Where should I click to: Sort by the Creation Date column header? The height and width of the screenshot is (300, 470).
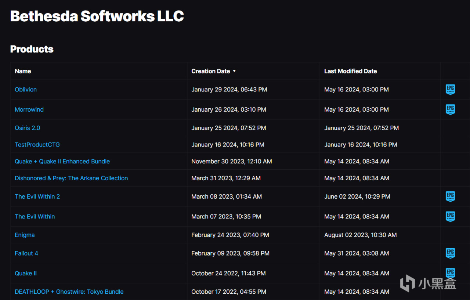pos(211,71)
